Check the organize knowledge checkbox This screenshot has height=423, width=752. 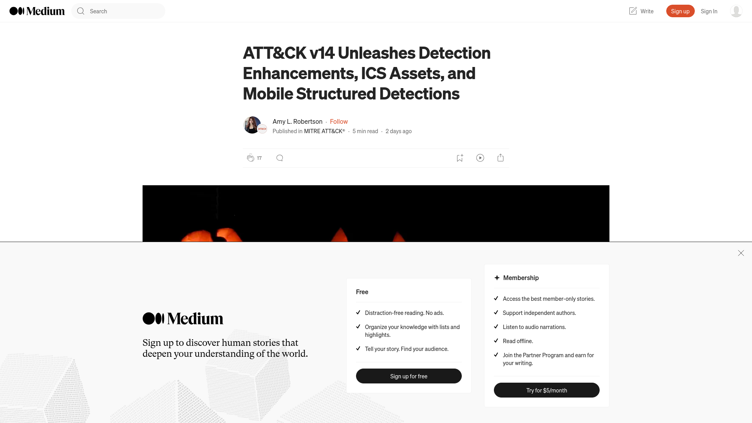[358, 326]
